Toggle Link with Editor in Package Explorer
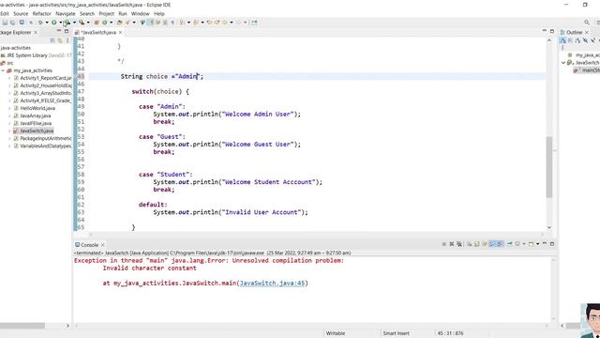Viewport: 600px width, 338px height. [x=60, y=40]
